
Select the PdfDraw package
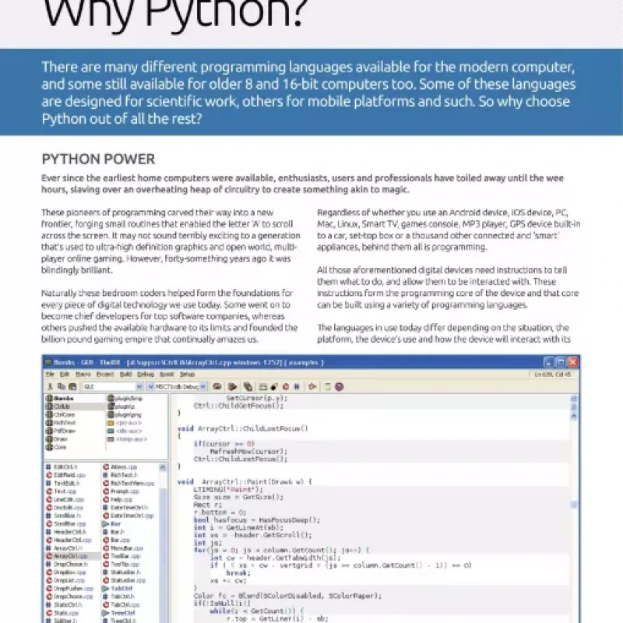pyautogui.click(x=61, y=431)
